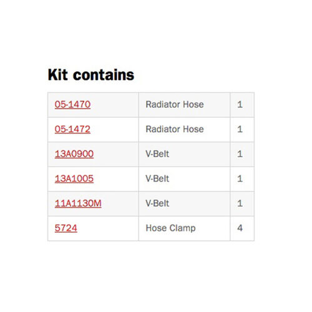Click V-Belt description in 11A1130M row

tap(157, 203)
